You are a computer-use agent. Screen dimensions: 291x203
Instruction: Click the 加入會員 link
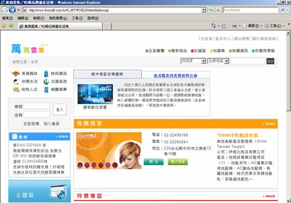(x=51, y=124)
